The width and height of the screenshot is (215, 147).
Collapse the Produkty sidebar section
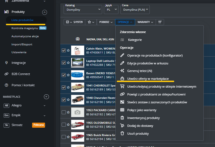point(44,12)
